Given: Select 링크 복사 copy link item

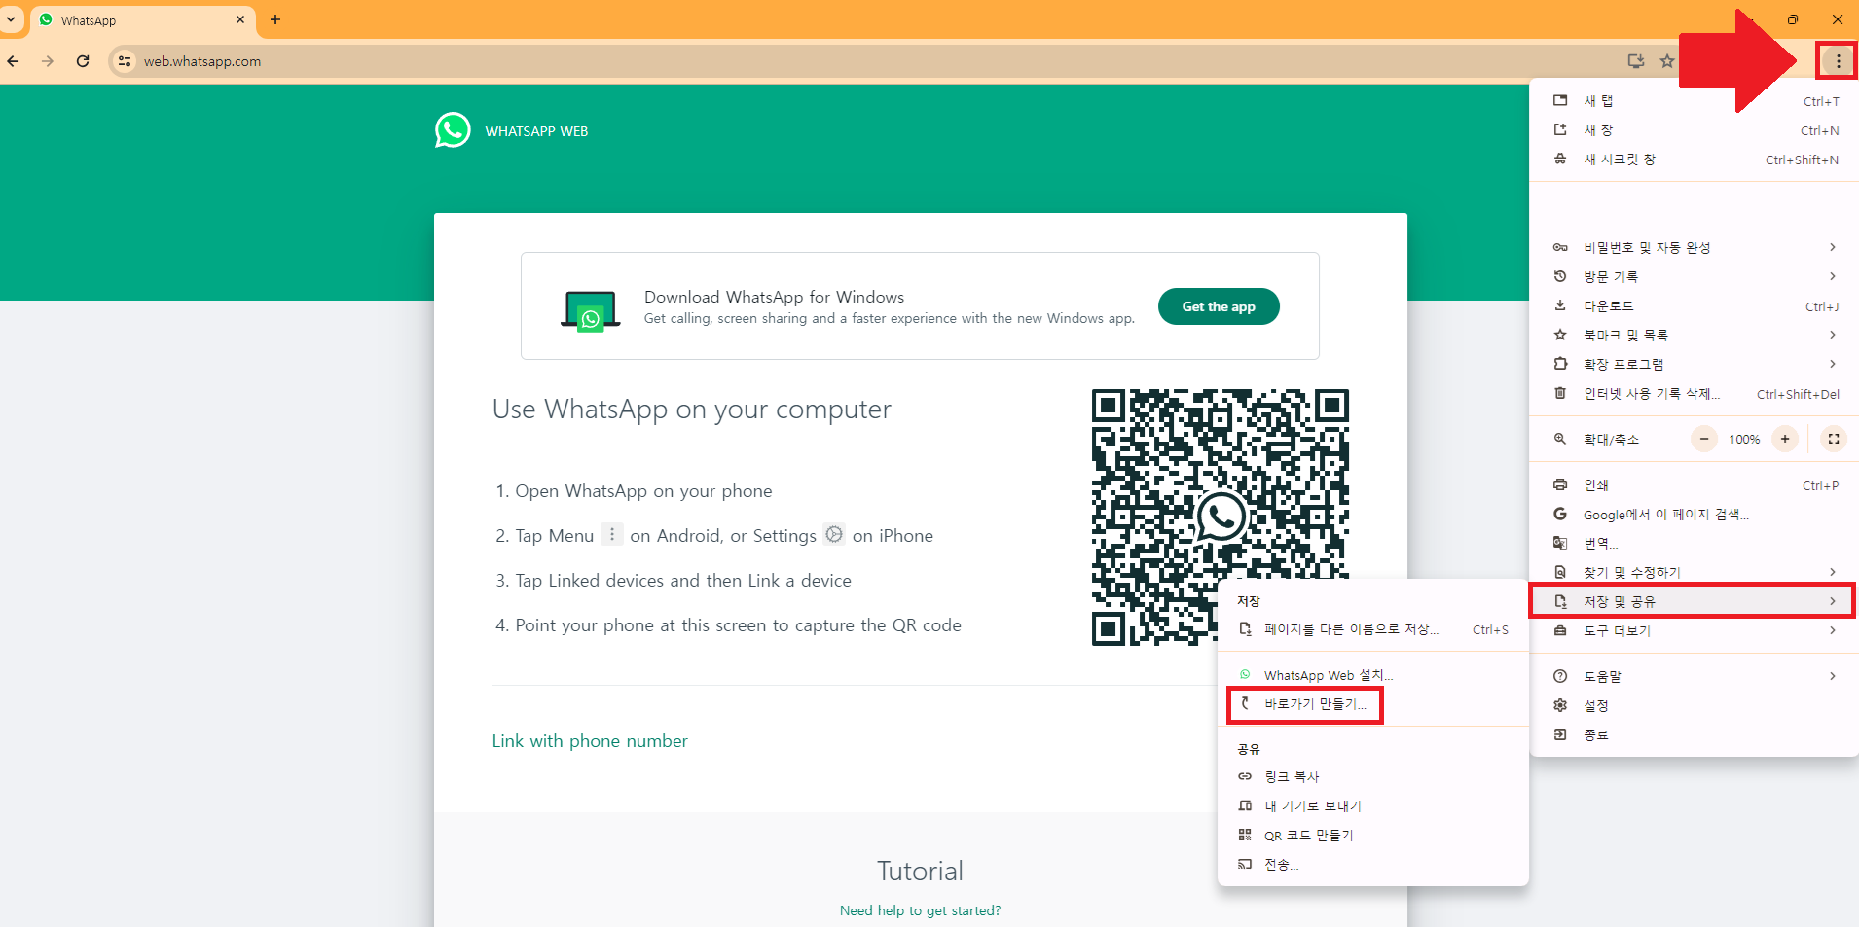Looking at the screenshot, I should click(1373, 776).
